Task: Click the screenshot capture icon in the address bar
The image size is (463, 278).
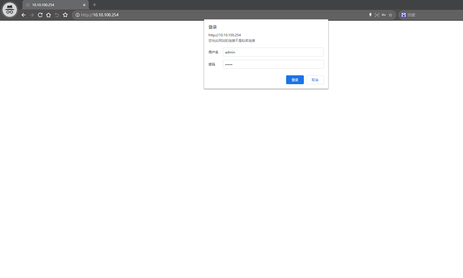Action: click(x=377, y=15)
